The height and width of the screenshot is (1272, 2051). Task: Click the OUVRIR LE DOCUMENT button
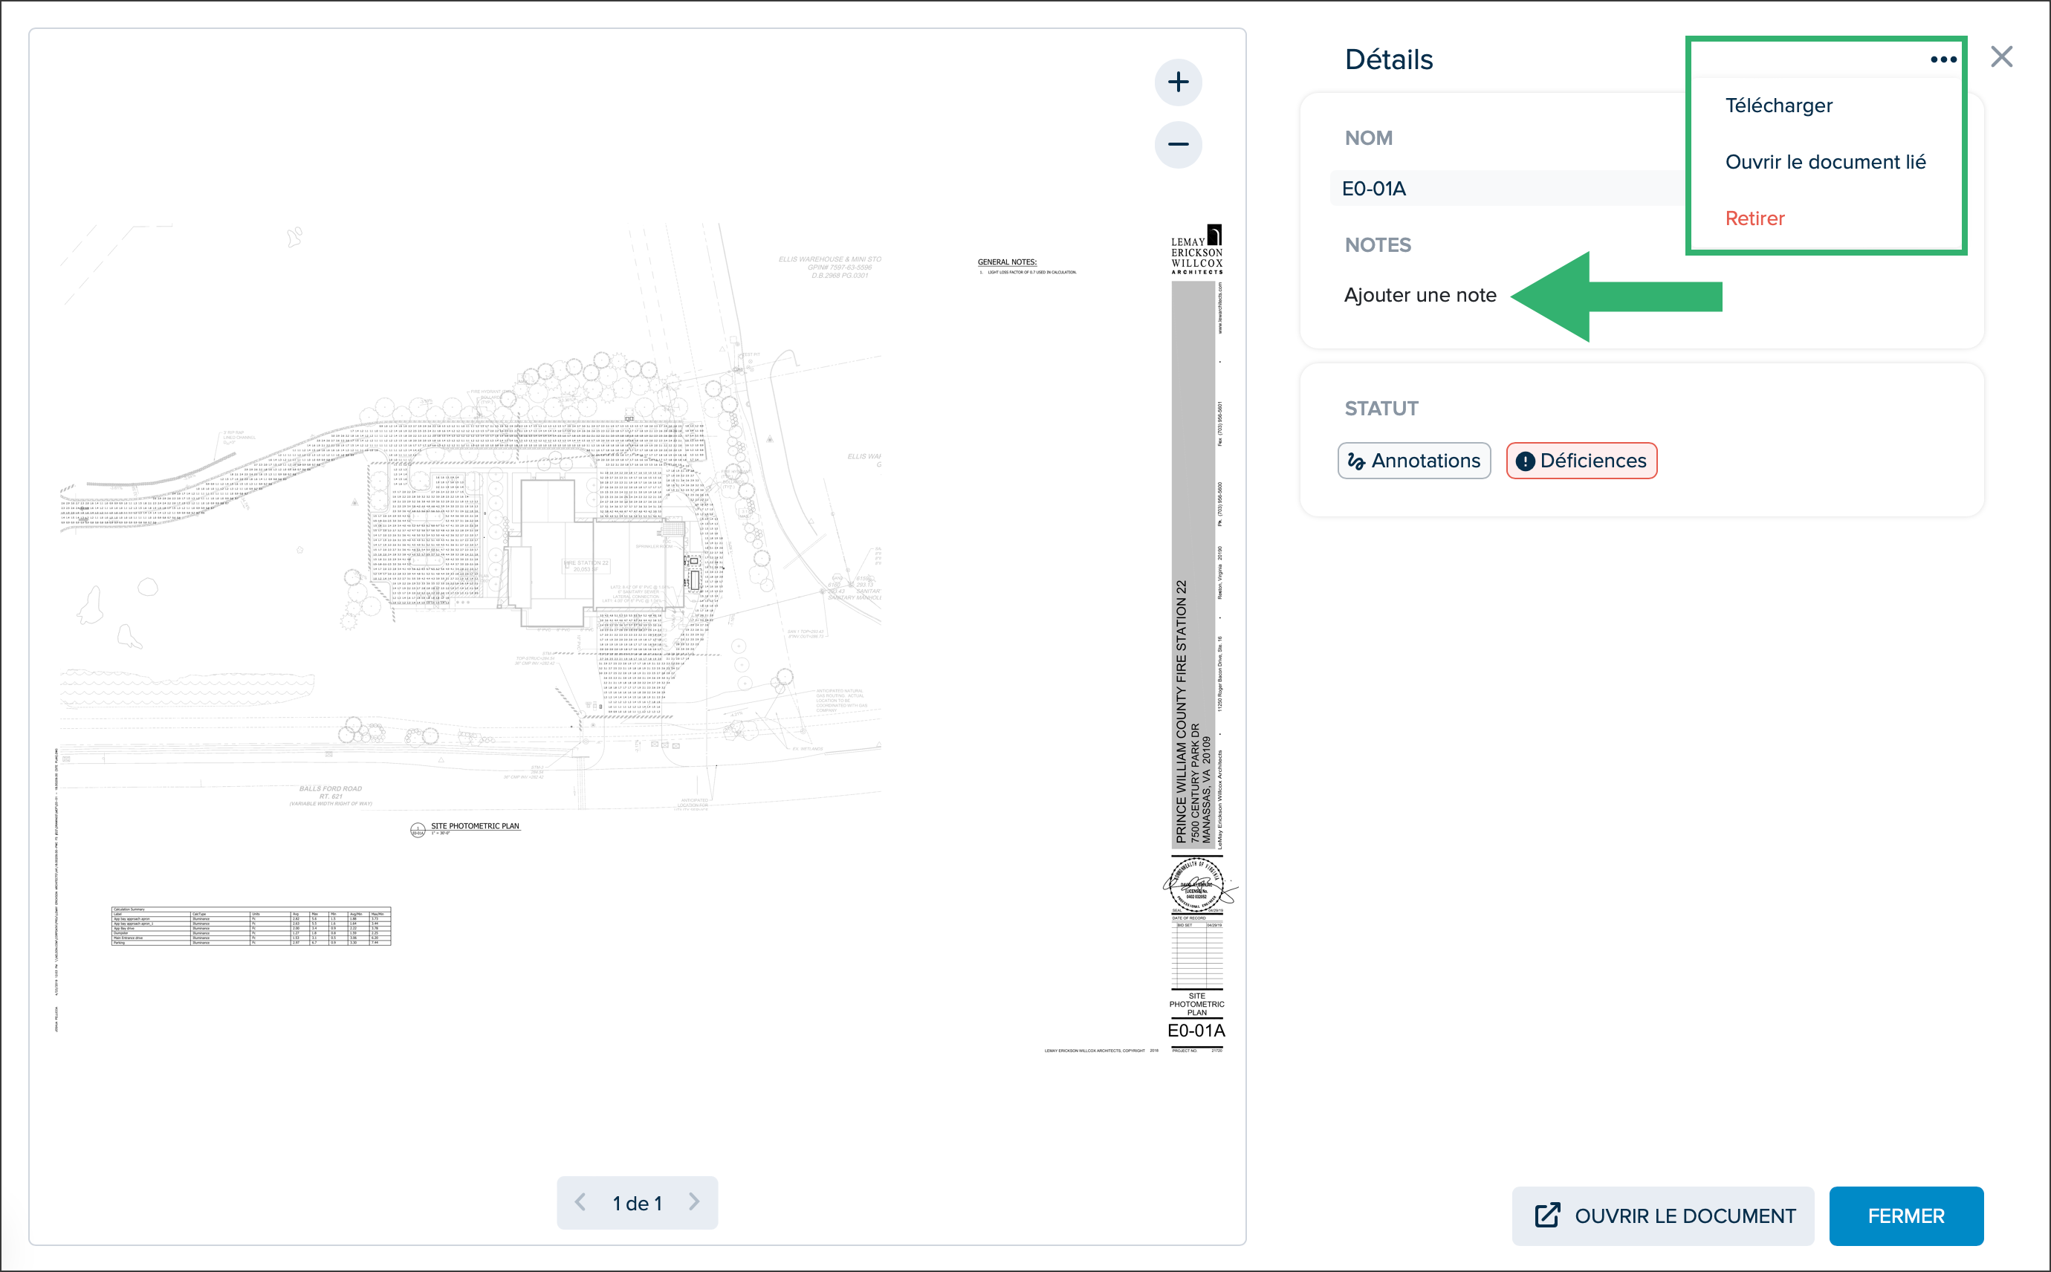coord(1662,1216)
